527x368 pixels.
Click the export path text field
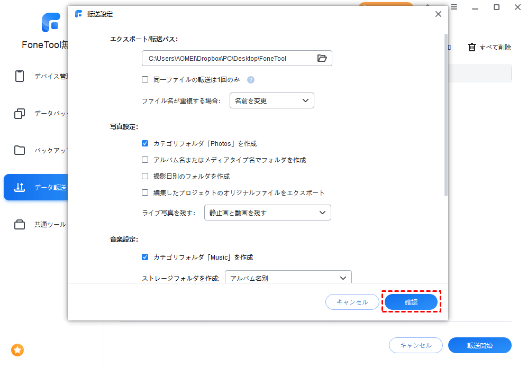[x=228, y=58]
